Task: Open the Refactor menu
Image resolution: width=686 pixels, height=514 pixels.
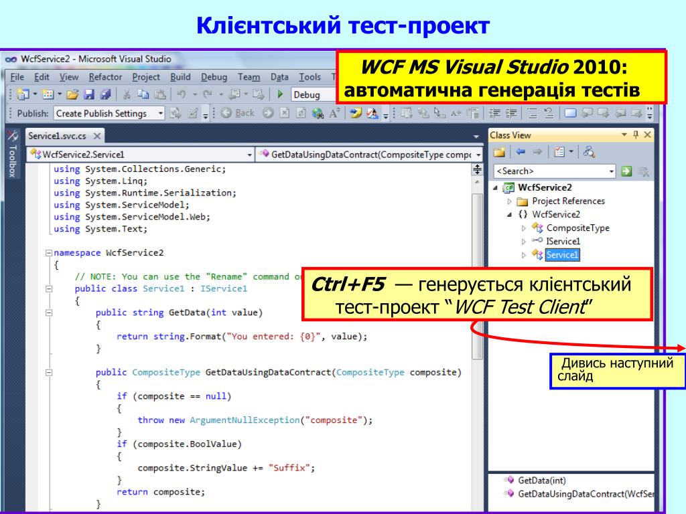Action: pyautogui.click(x=105, y=77)
